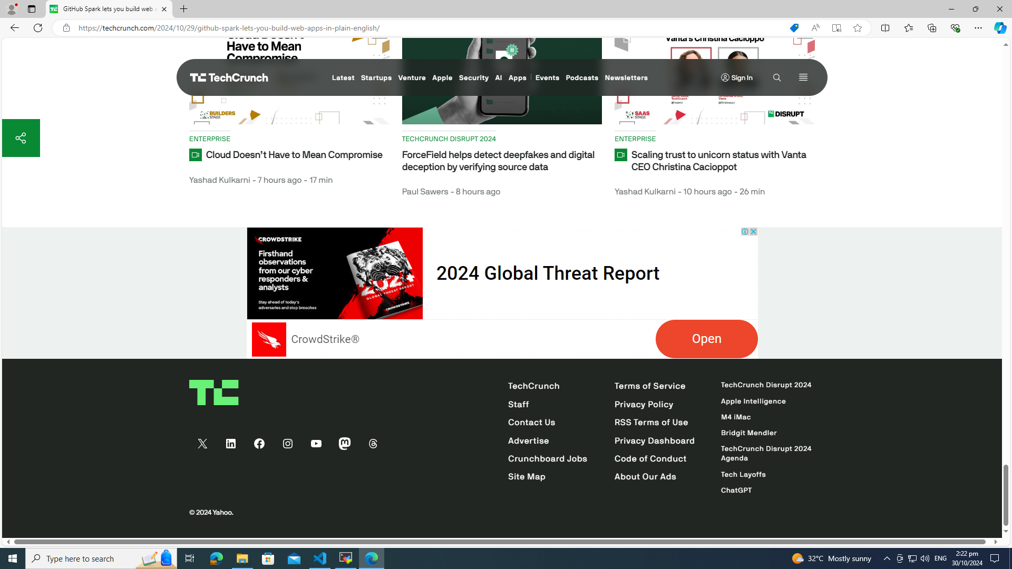Viewport: 1012px width, 569px height.
Task: Click the horizontal scrollbar thumb
Action: [x=500, y=542]
